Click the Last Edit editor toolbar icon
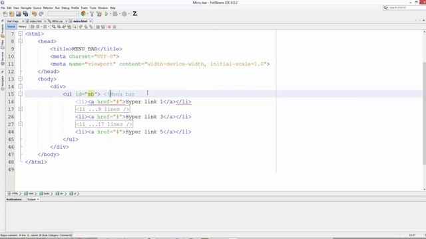The image size is (426, 239). tap(33, 27)
